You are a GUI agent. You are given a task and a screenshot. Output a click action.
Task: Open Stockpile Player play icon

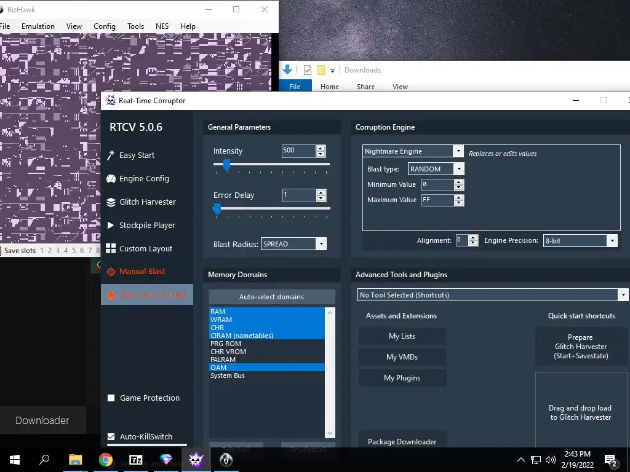111,225
